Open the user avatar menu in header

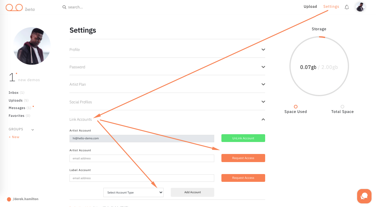[360, 7]
